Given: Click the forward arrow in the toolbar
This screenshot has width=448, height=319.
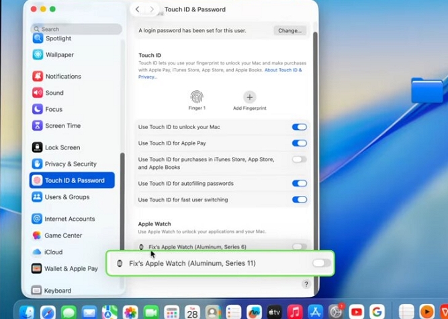Looking at the screenshot, I should (x=152, y=9).
